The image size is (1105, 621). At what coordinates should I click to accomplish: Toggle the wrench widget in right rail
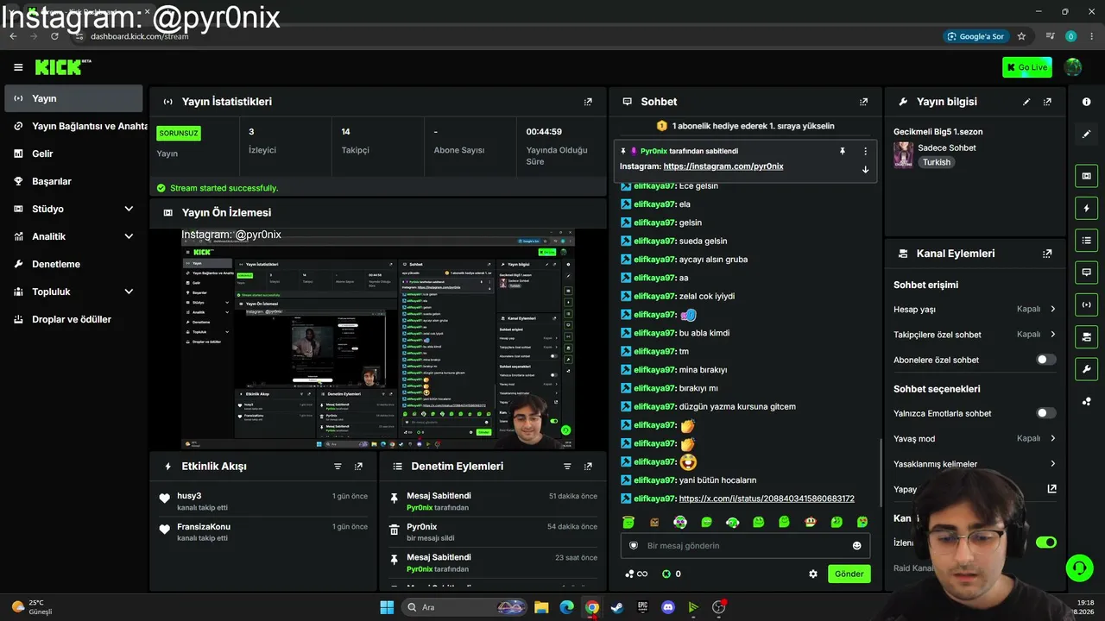pos(1086,369)
